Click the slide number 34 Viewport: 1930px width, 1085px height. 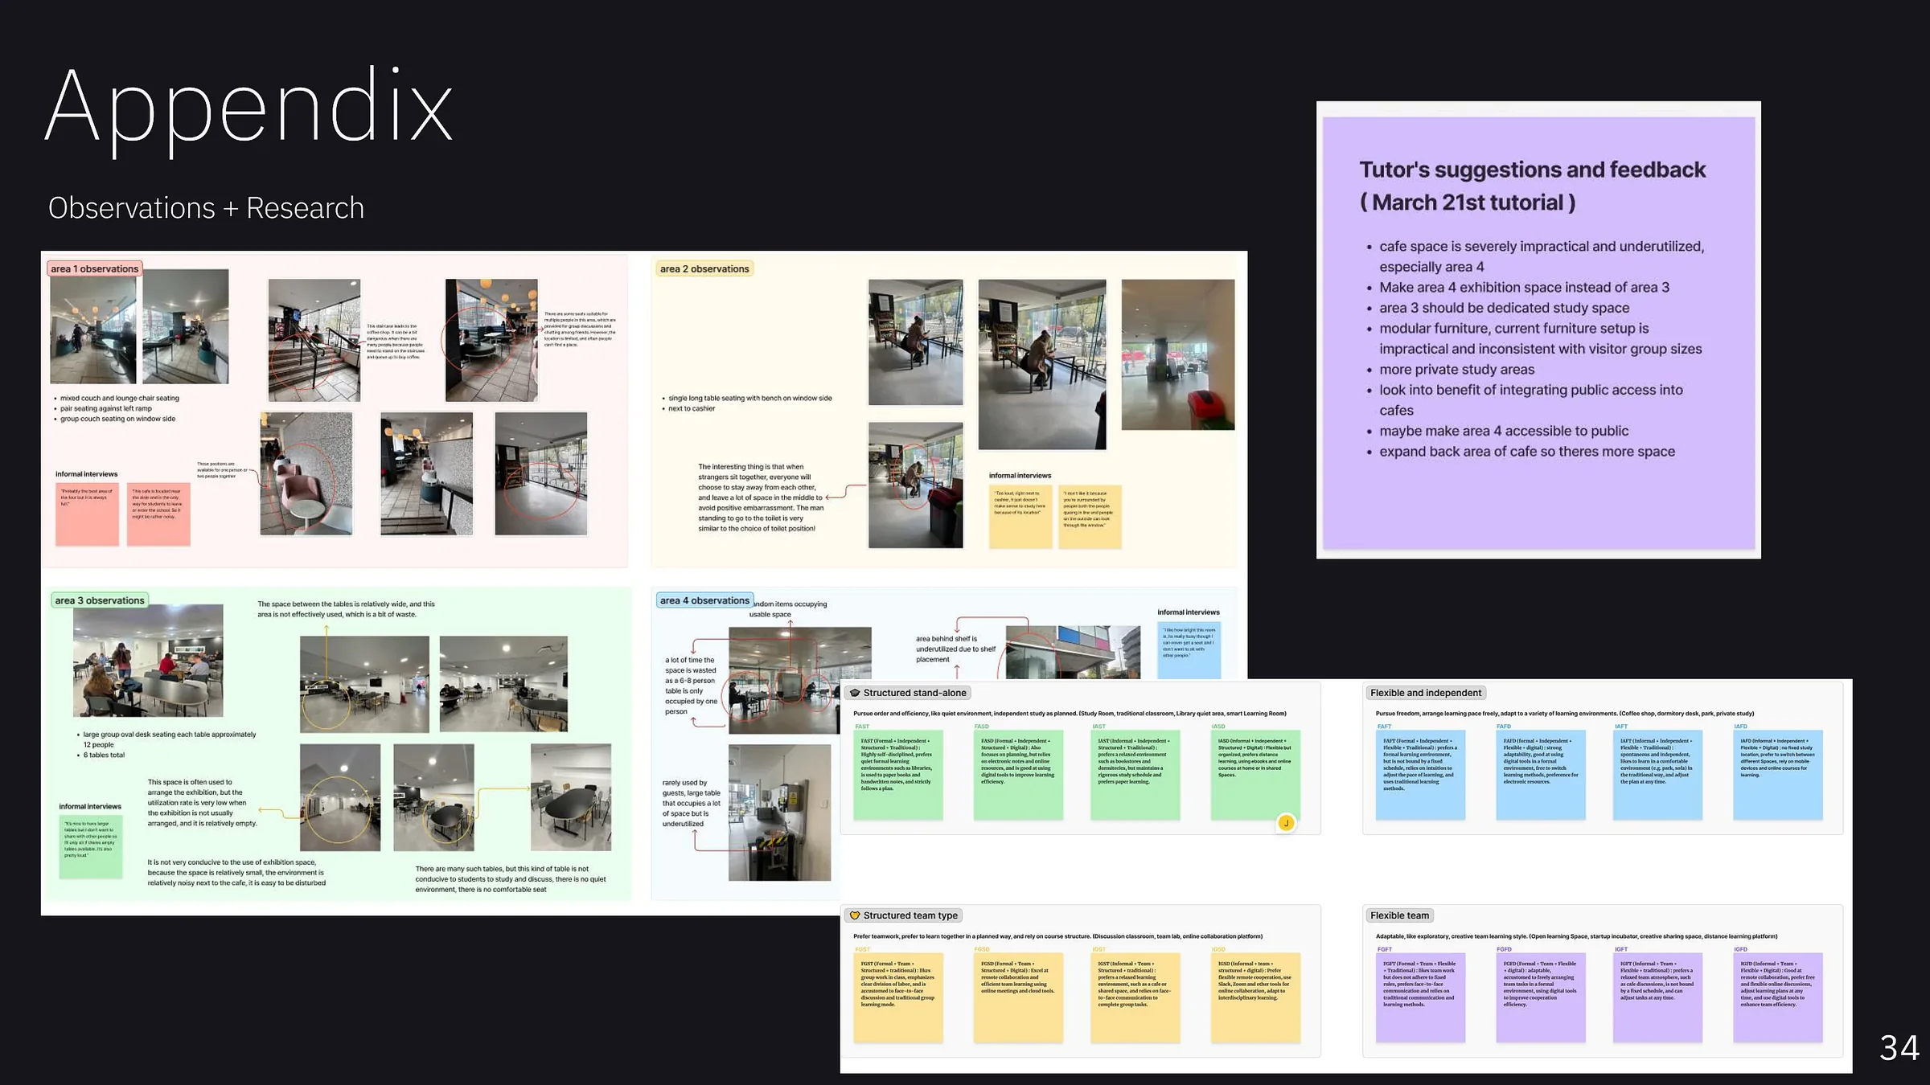1899,1048
